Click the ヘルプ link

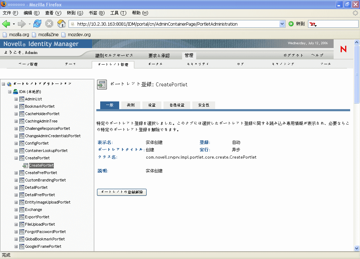317,55
